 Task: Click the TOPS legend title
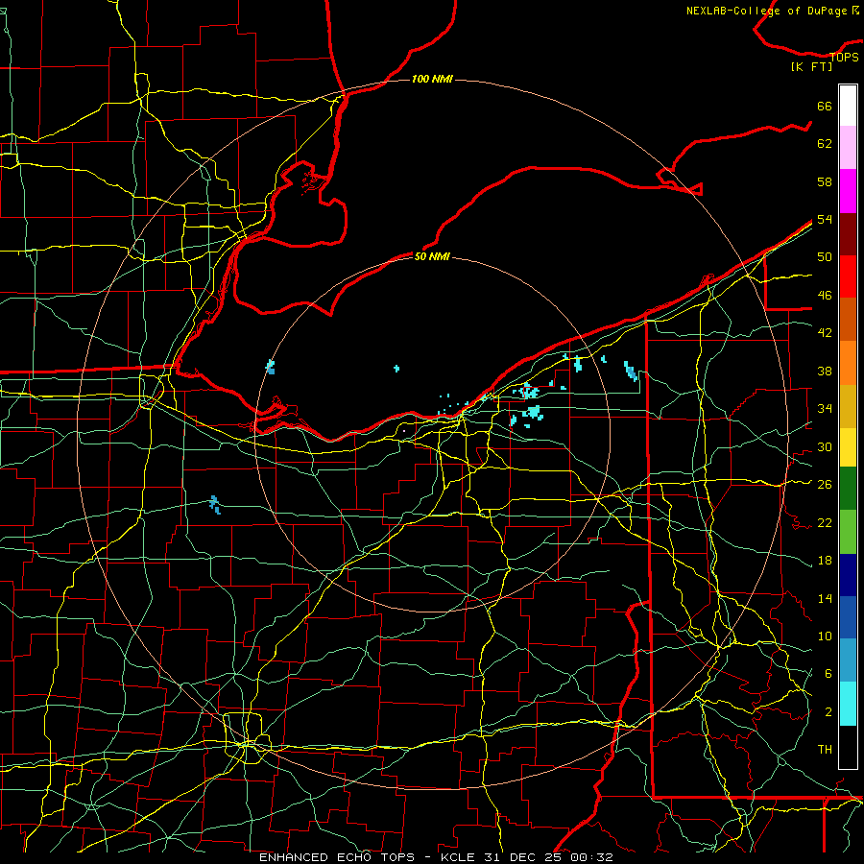coord(844,57)
